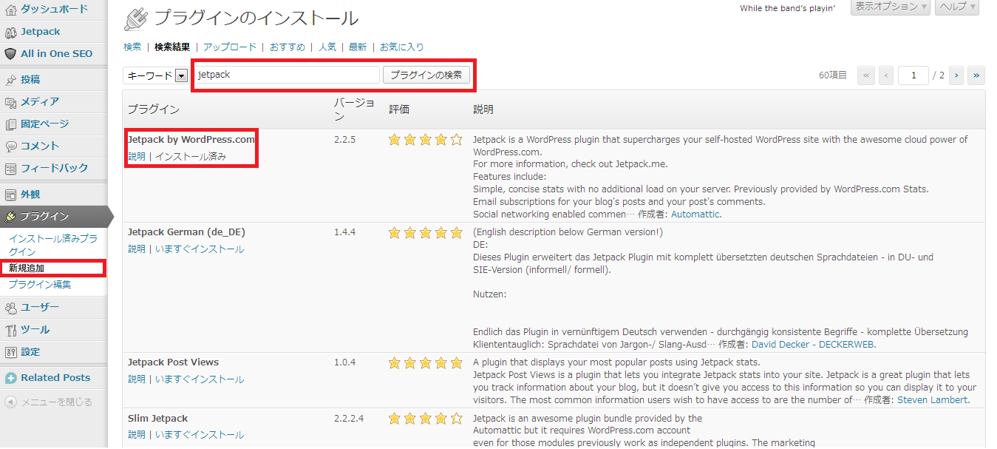Open 説明 link for Jetpack Post Views
Image resolution: width=997 pixels, height=449 pixels.
click(x=137, y=379)
